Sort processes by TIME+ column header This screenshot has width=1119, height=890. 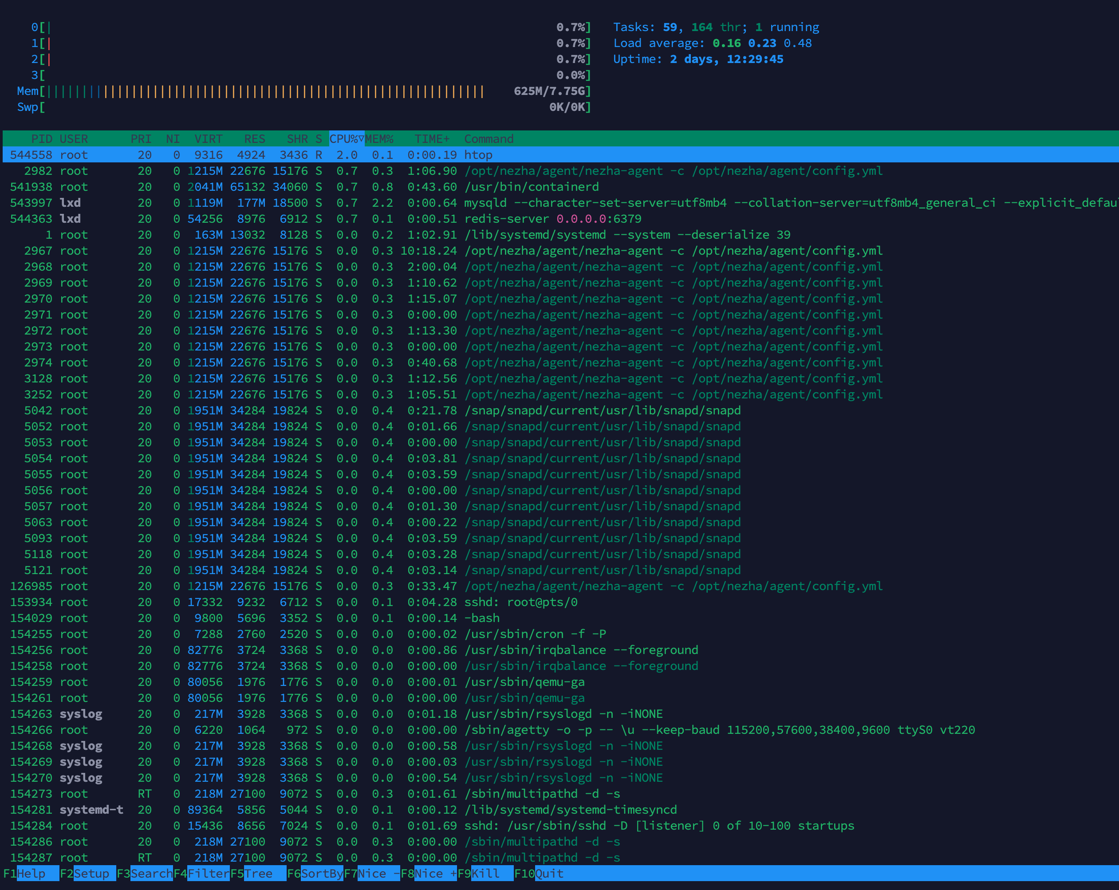pyautogui.click(x=431, y=139)
